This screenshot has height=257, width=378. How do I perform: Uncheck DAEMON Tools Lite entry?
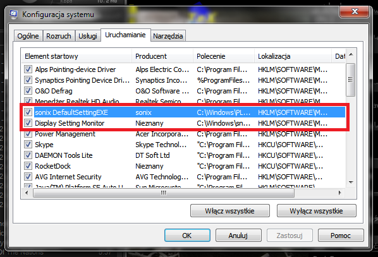coord(28,155)
